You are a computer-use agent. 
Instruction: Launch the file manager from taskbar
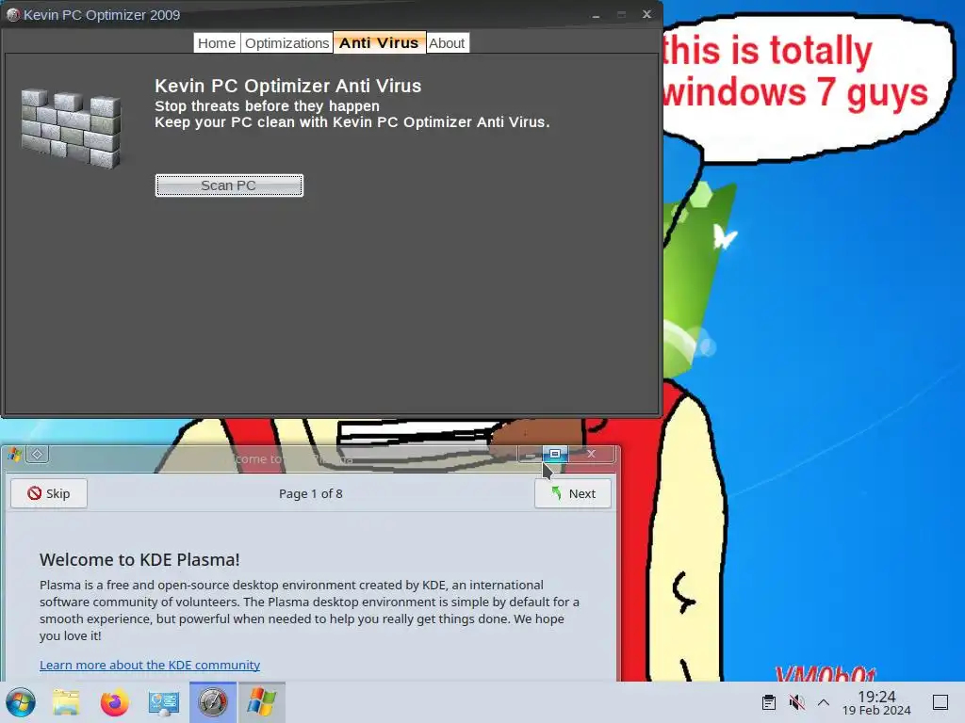point(66,702)
